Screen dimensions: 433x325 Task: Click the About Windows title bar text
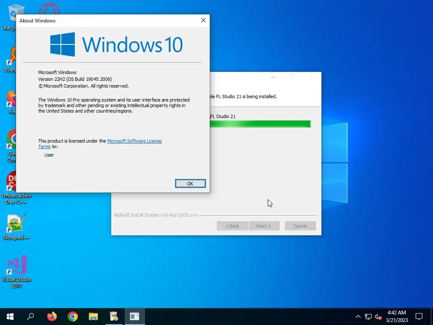pos(37,21)
